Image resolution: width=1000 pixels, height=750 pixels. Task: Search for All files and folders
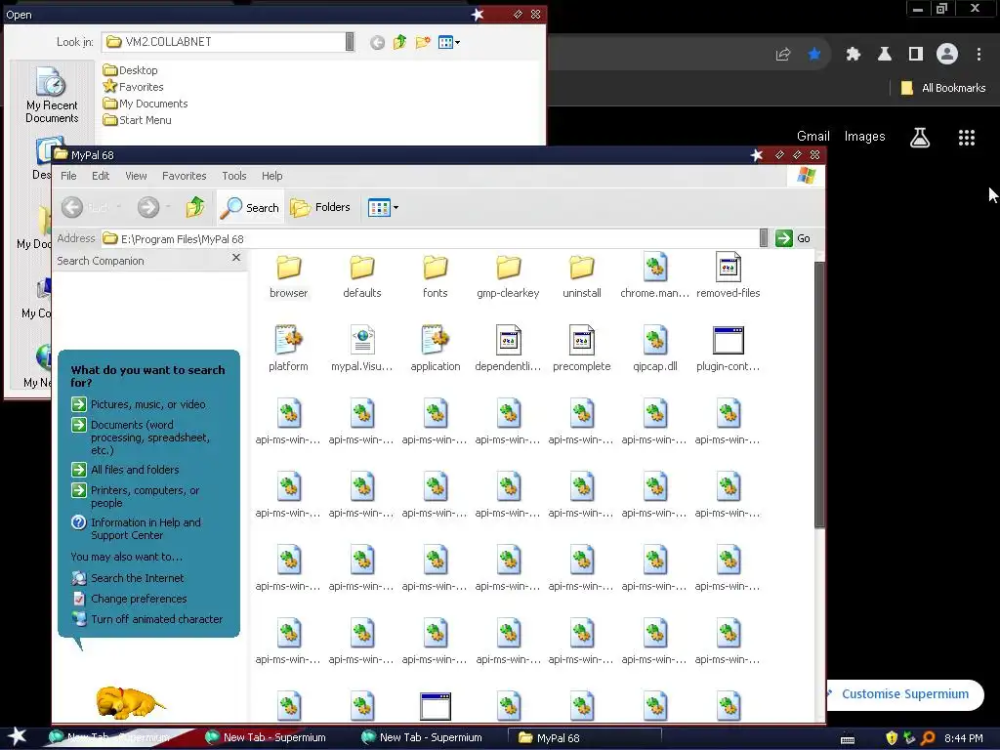[x=125, y=470]
